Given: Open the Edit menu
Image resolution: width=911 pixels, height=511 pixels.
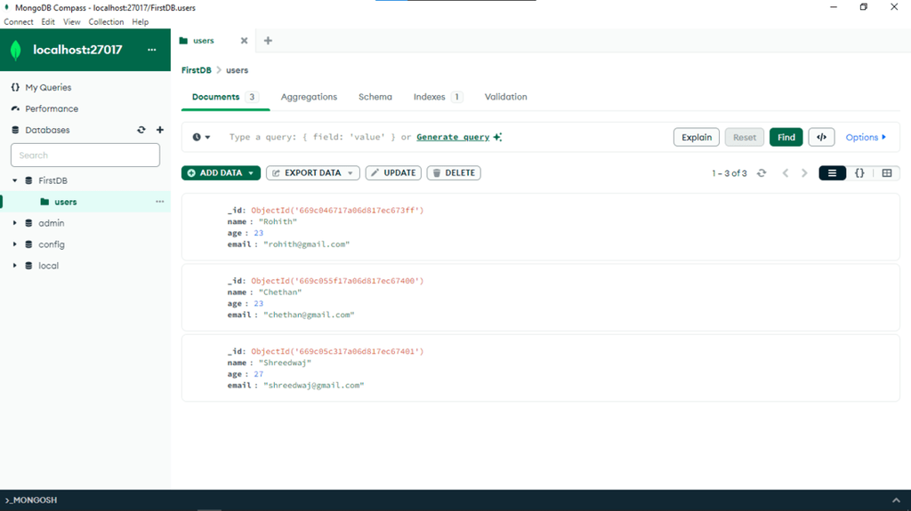Looking at the screenshot, I should (x=48, y=21).
